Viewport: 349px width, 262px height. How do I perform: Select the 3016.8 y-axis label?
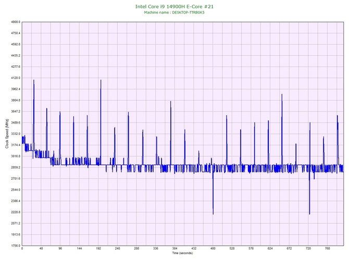point(16,156)
